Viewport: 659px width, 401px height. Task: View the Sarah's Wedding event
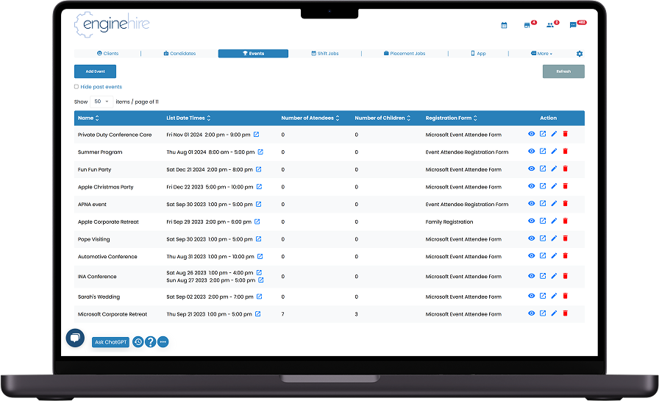pos(532,296)
